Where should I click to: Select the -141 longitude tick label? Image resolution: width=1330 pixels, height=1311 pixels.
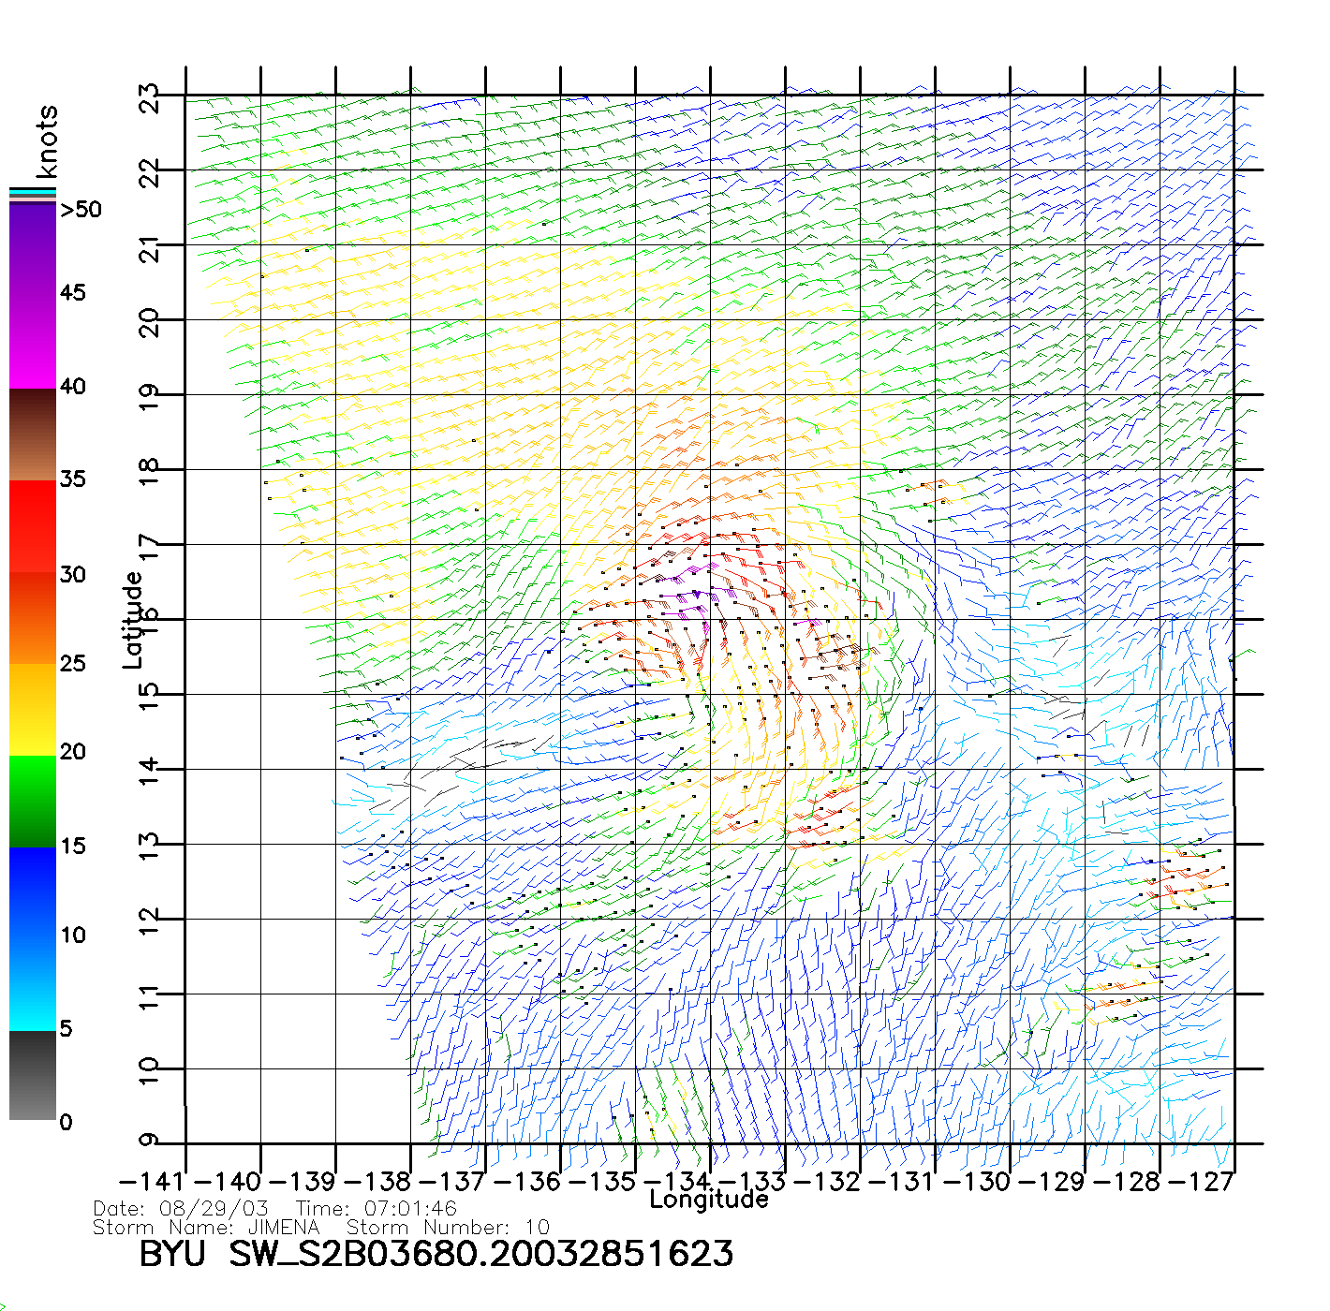tap(152, 1182)
